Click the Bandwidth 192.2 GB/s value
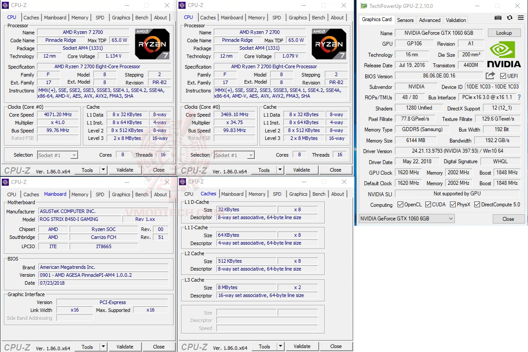The width and height of the screenshot is (528, 352). coord(497,140)
